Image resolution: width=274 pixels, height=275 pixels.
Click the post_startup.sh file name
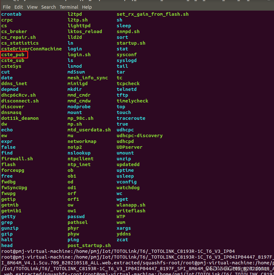click(x=89, y=245)
